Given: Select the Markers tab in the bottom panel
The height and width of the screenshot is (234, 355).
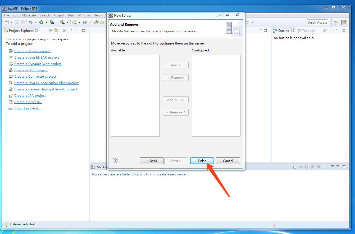Looking at the screenshot, I should (99, 167).
